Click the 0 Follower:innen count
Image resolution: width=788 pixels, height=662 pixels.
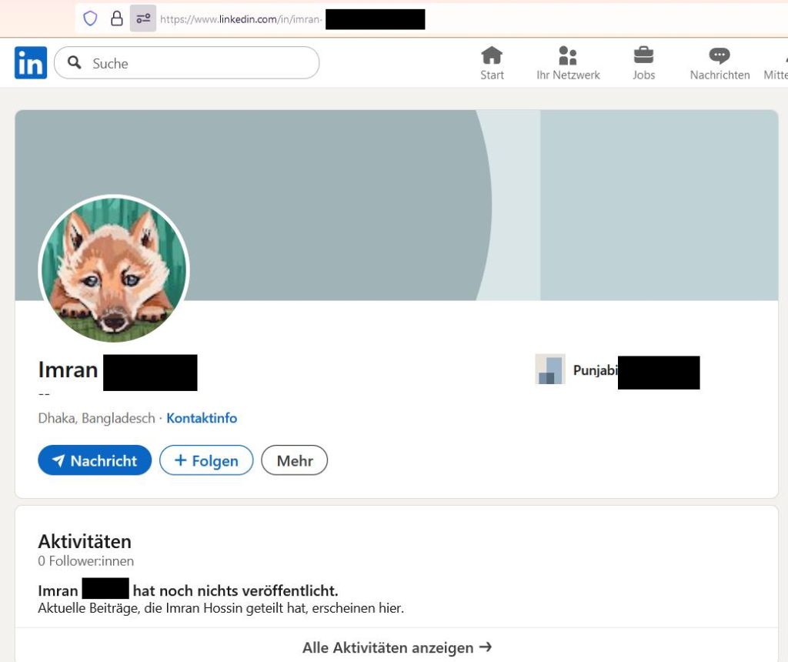86,561
